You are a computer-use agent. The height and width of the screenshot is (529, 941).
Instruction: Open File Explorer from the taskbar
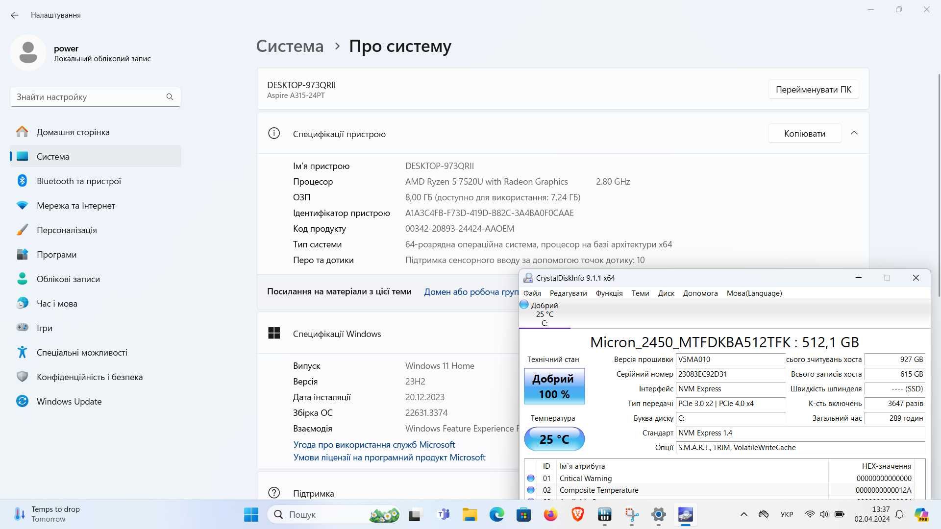pos(470,514)
